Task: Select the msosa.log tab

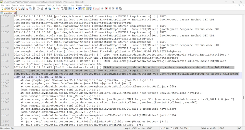Action: pos(8,13)
